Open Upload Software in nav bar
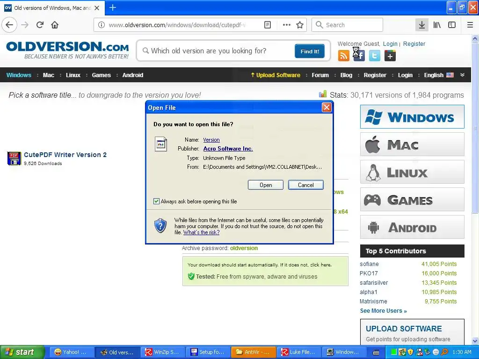The width and height of the screenshot is (479, 359). pyautogui.click(x=276, y=75)
